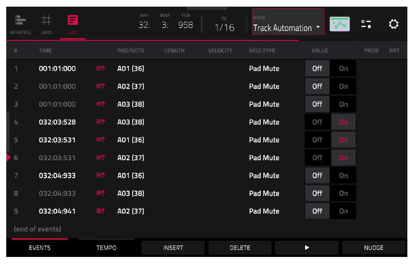414x264 pixels.
Task: Click event type icon in row 6
Action: (101, 157)
